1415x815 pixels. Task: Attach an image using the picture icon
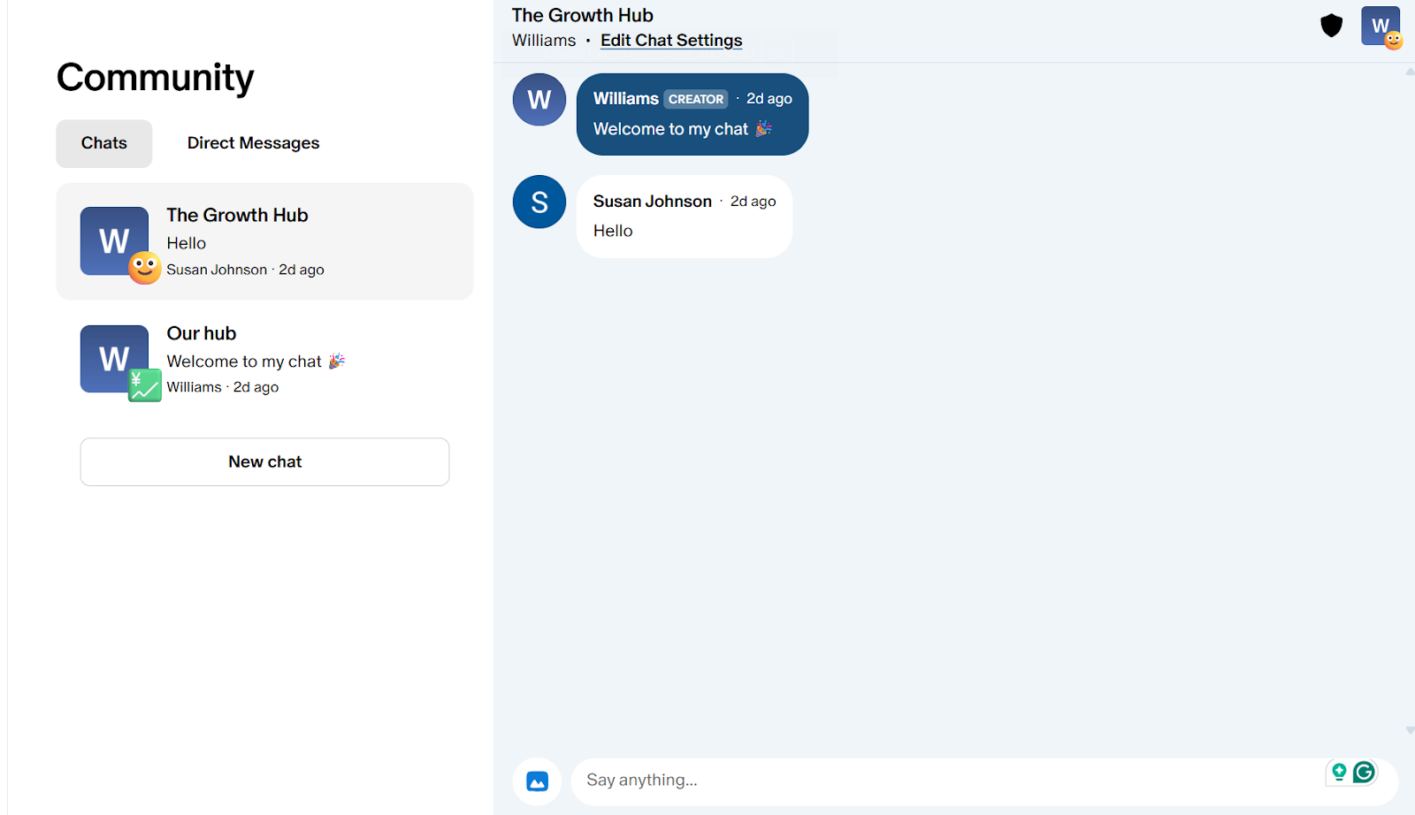click(x=537, y=781)
